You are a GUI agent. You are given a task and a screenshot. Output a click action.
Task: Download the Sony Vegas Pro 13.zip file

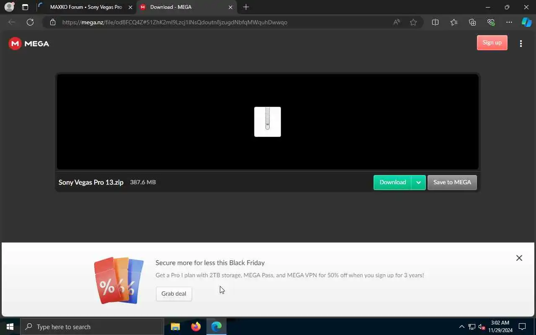[x=392, y=183]
